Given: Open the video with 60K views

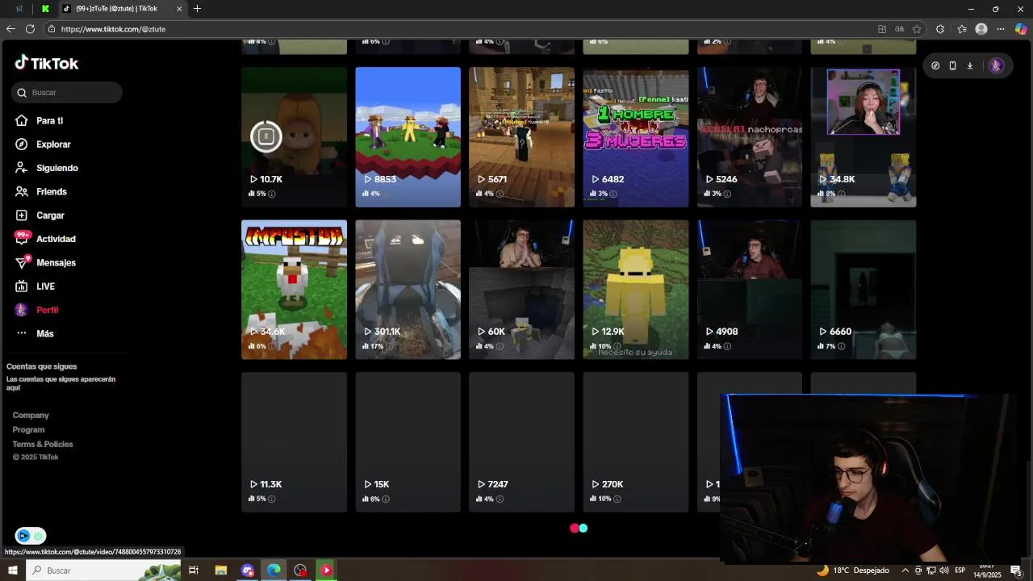Looking at the screenshot, I should [521, 290].
